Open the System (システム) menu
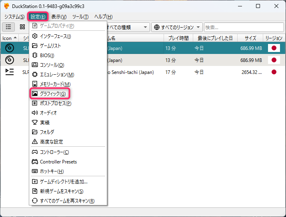This screenshot has width=286, height=217. pyautogui.click(x=14, y=17)
